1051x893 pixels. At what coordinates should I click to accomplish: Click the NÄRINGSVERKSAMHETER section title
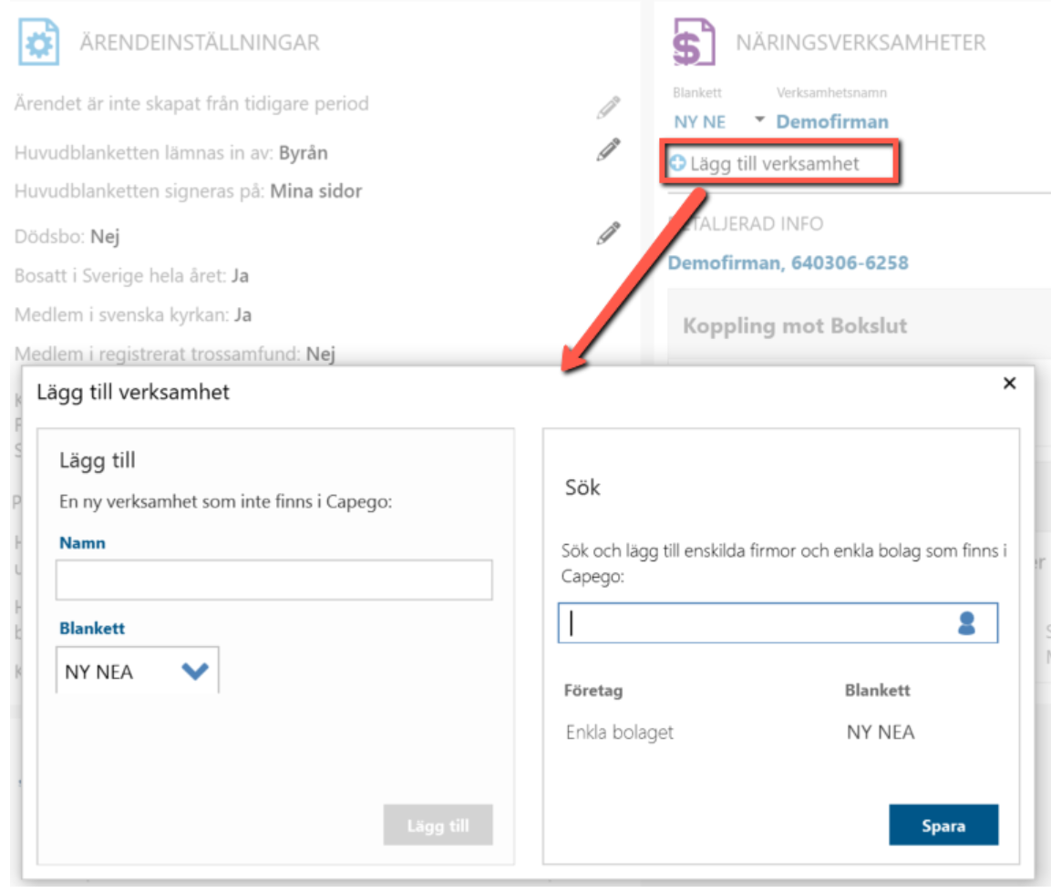[x=860, y=43]
